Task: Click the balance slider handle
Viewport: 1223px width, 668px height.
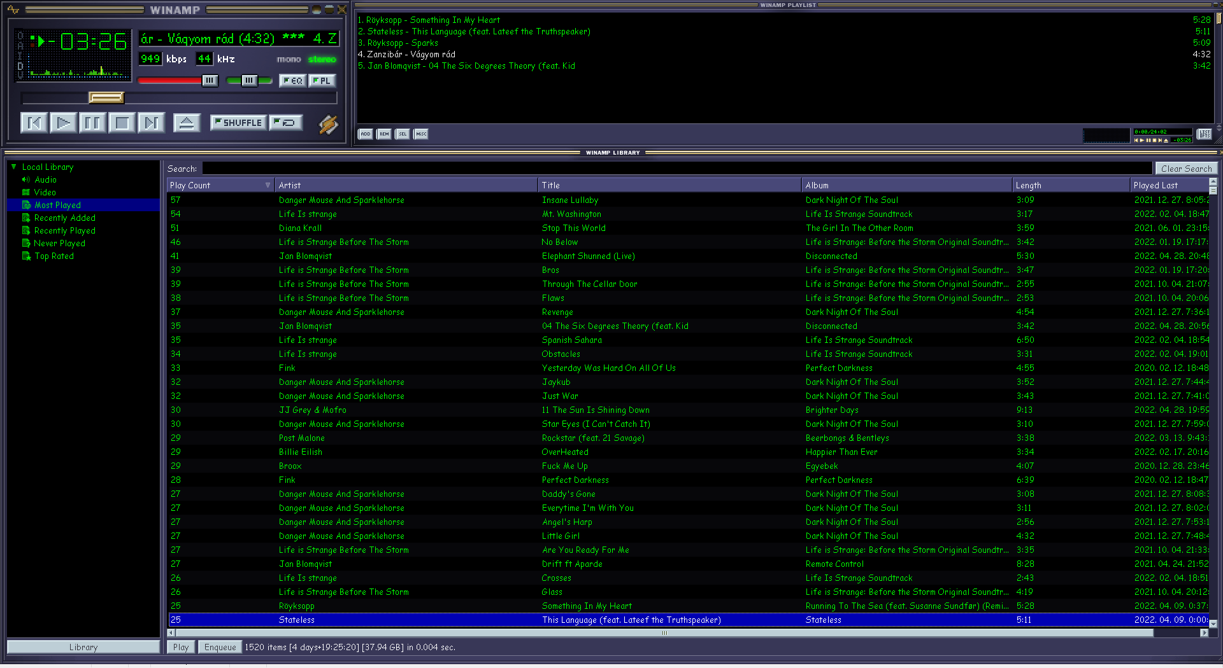Action: tap(249, 81)
